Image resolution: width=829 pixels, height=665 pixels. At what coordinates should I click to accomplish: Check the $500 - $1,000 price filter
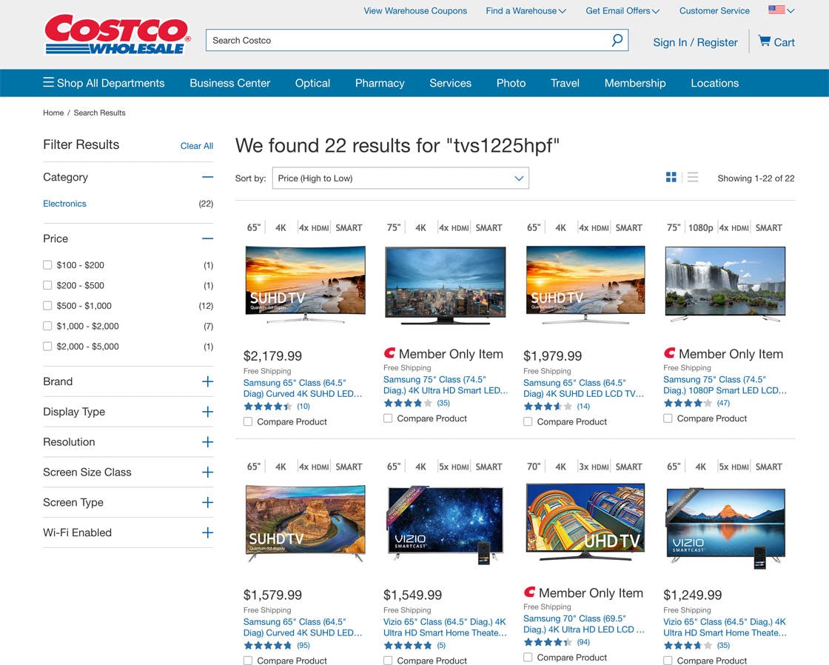tap(47, 306)
